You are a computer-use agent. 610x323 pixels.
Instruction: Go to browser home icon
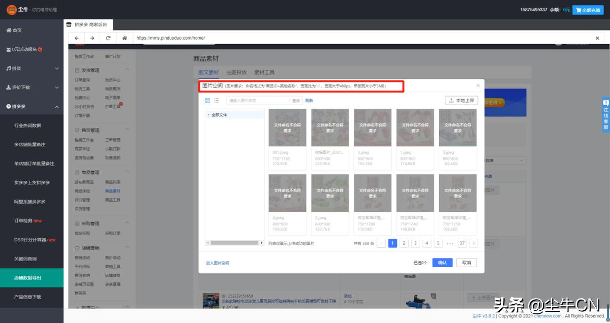124,38
